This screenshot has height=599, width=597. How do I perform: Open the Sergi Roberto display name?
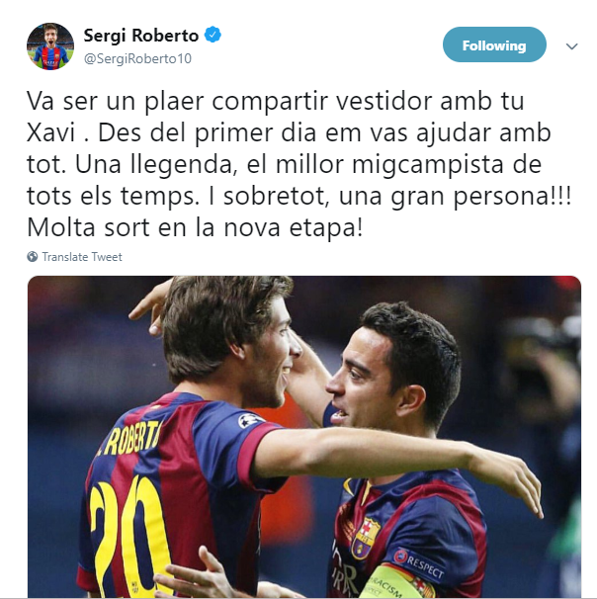tap(141, 36)
